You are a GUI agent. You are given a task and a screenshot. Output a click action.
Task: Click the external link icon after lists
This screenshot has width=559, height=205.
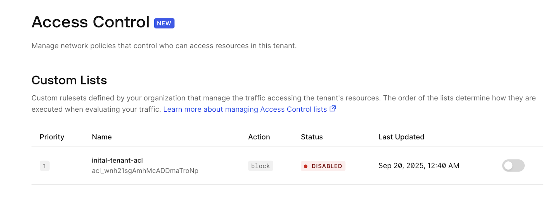(332, 109)
